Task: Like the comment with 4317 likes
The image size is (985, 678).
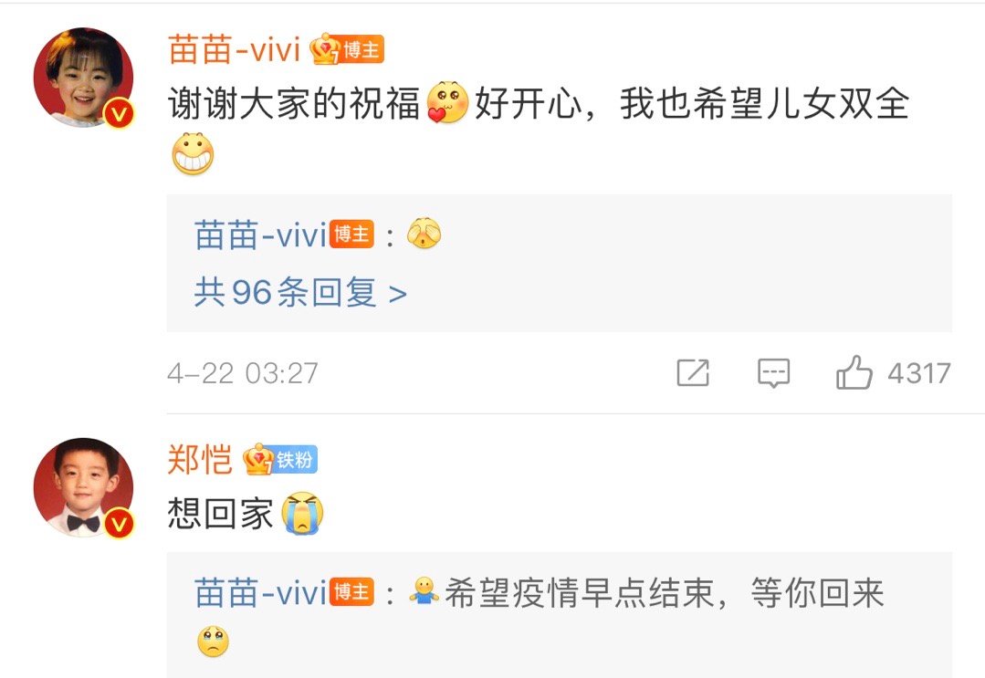Action: 854,373
